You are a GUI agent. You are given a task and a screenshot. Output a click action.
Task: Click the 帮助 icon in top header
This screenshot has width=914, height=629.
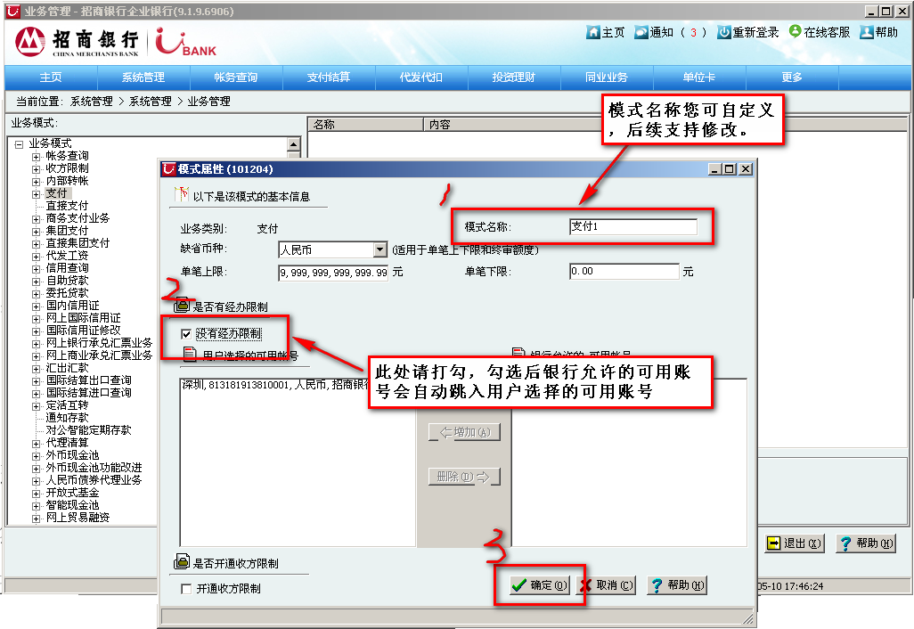coord(866,32)
